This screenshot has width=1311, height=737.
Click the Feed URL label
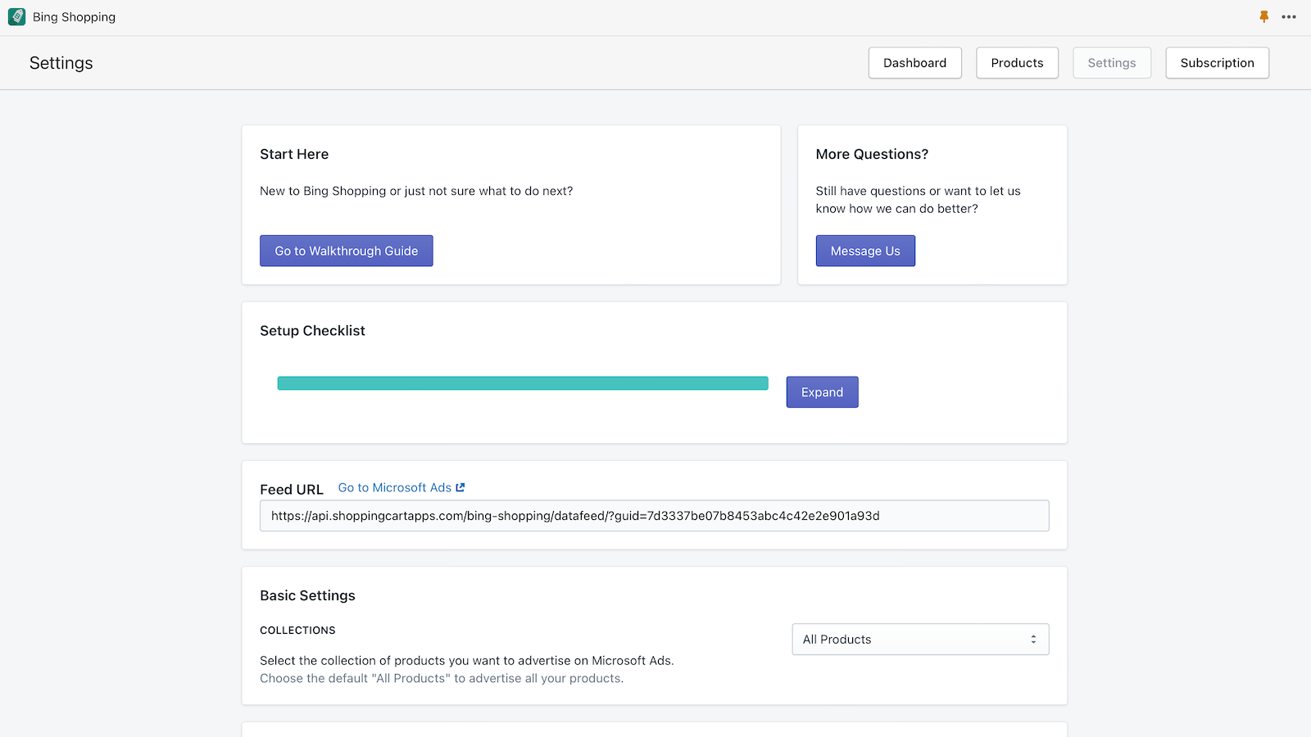tap(292, 489)
